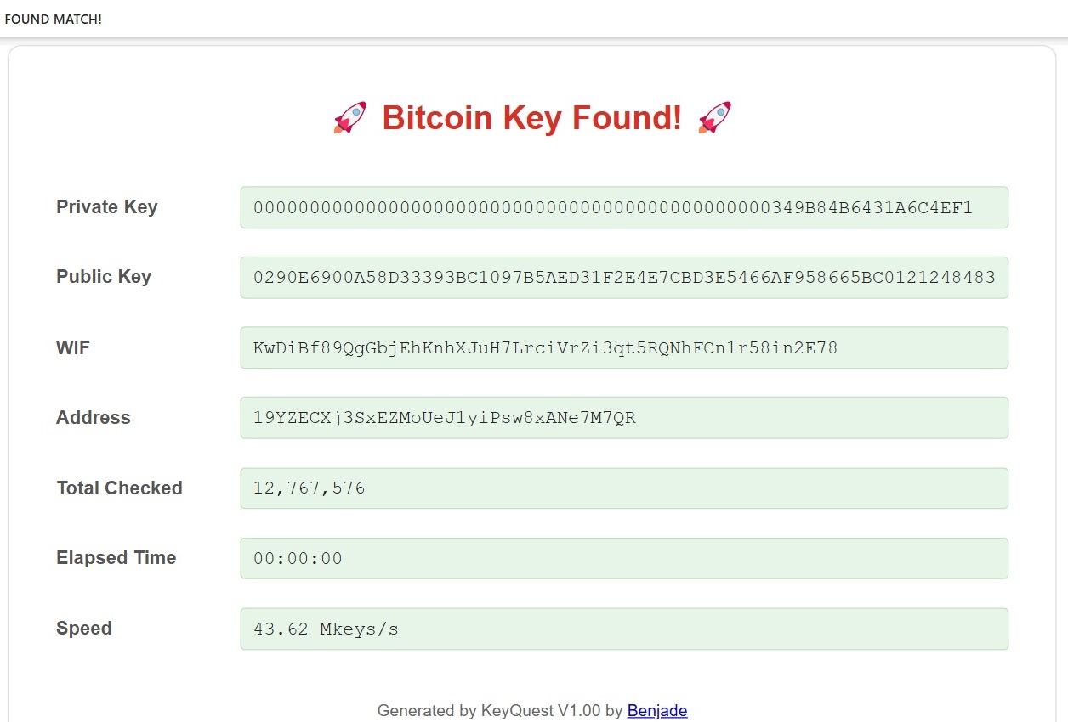Viewport: 1068px width, 722px height.
Task: Click the Private Key label
Action: (106, 206)
